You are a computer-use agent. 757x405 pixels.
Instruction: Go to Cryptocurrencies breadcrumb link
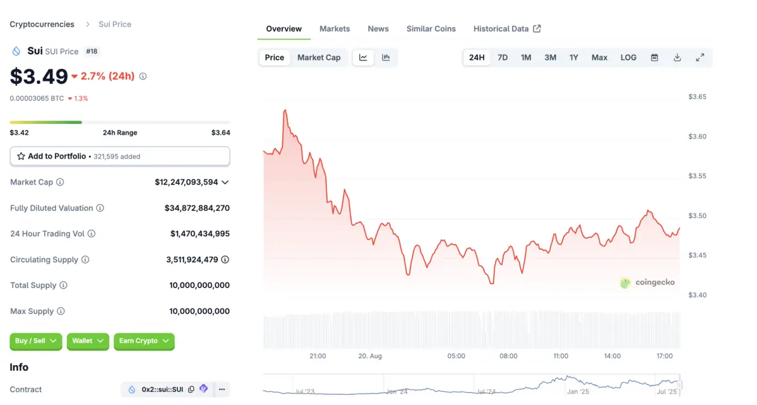click(x=42, y=24)
